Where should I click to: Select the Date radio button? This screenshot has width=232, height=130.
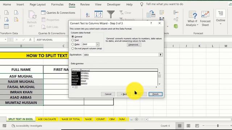72,44
